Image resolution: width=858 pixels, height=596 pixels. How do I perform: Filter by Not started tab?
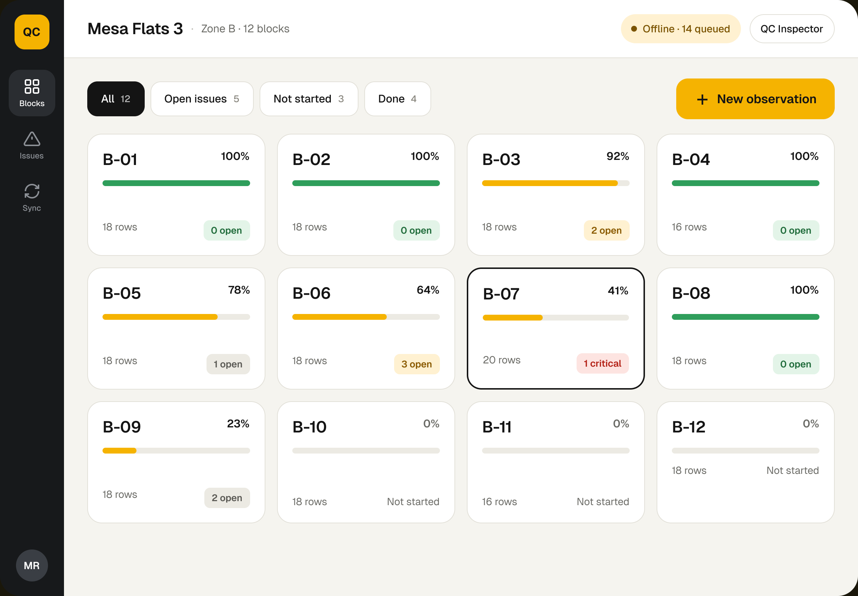click(309, 99)
